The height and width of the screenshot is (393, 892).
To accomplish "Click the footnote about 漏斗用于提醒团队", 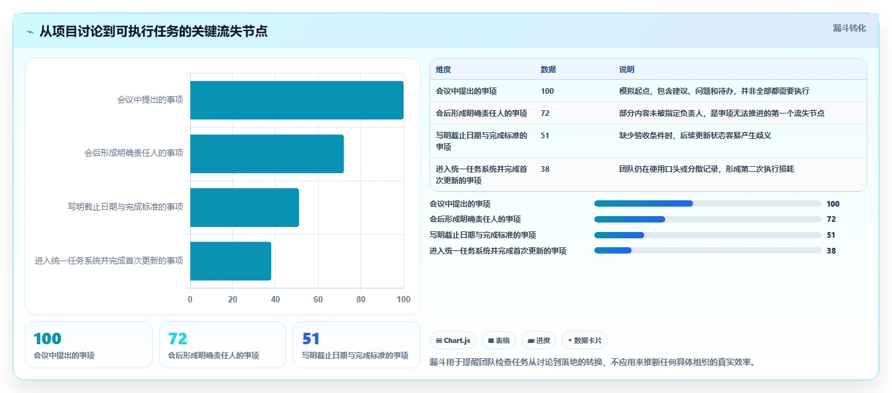I will point(592,363).
